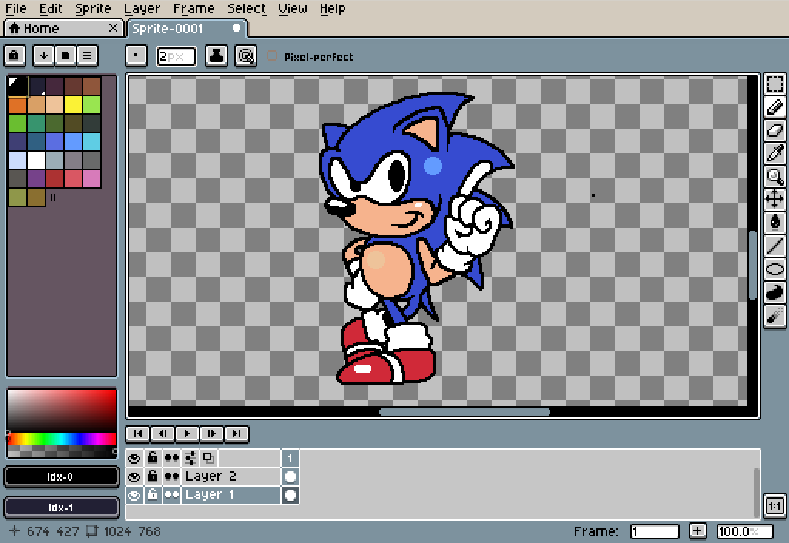Open the Help menu
The image size is (789, 543).
[333, 8]
